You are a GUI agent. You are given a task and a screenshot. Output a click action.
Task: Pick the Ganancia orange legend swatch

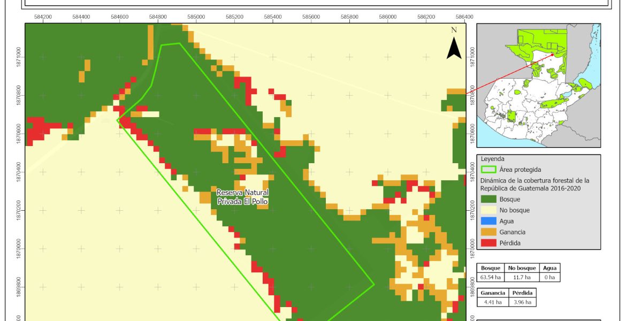click(x=488, y=232)
